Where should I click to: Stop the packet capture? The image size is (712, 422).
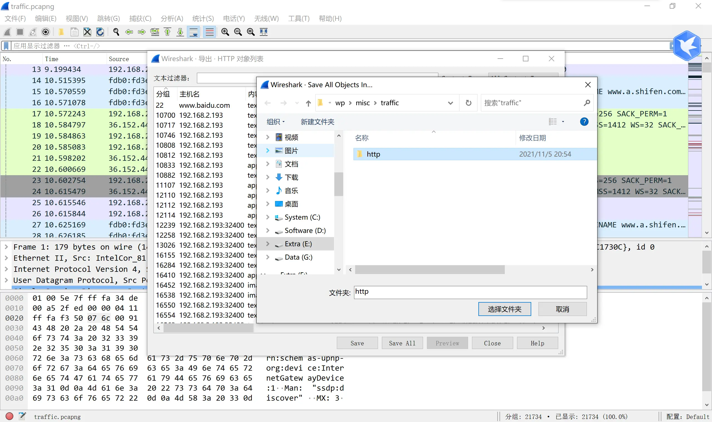[20, 32]
